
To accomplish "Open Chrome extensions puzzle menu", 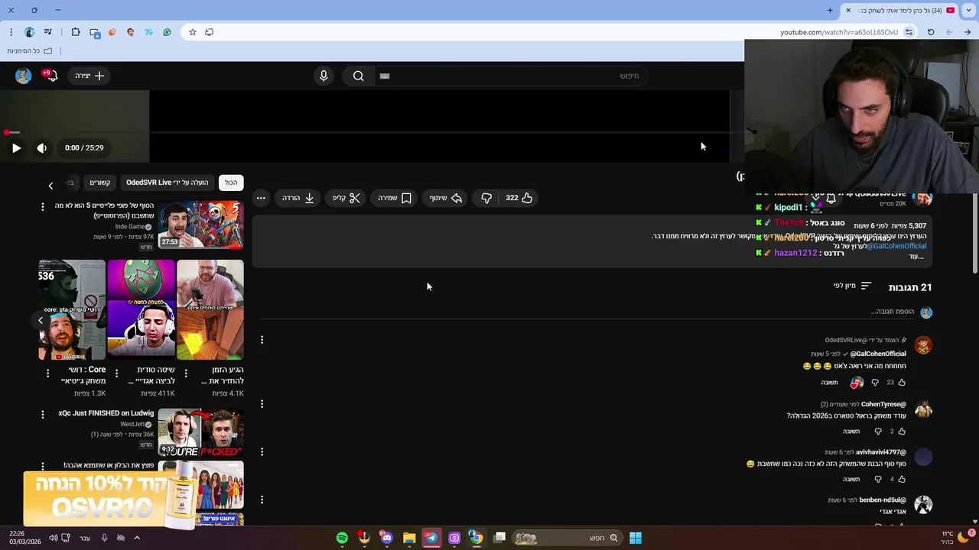I will tap(75, 32).
